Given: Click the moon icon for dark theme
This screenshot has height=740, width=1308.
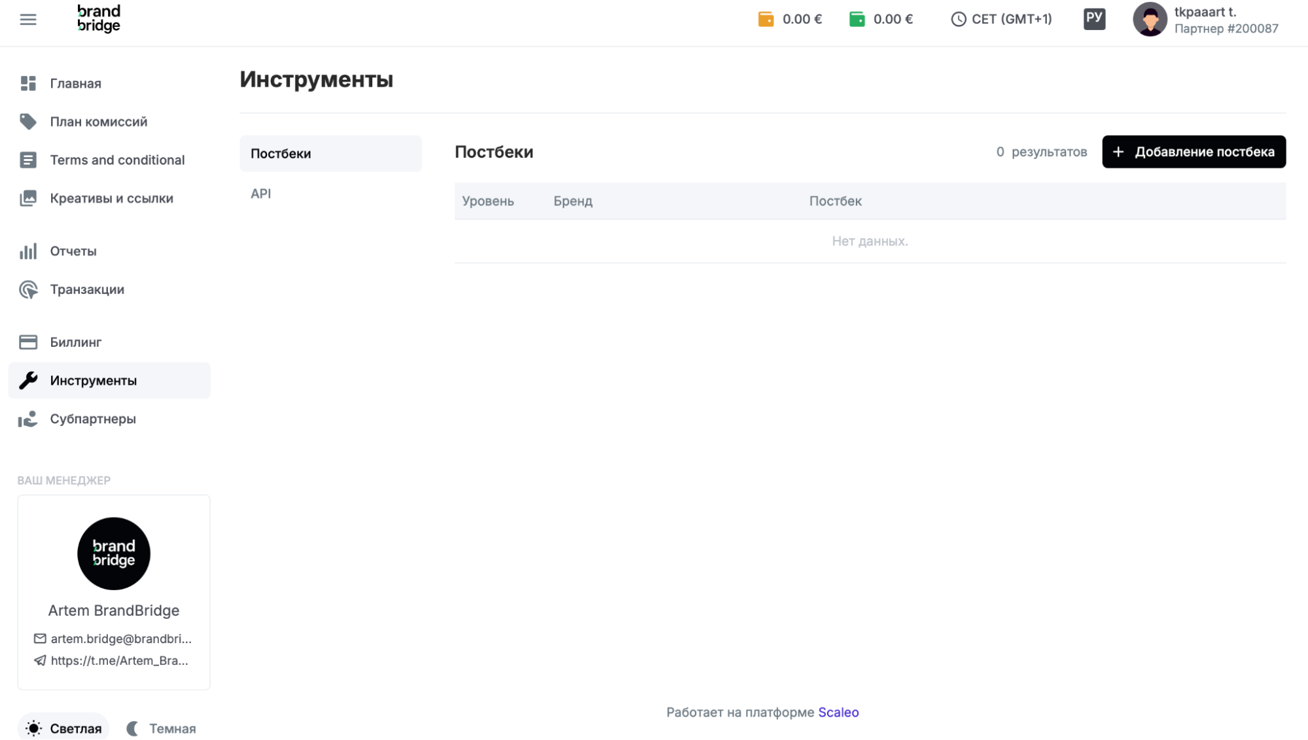Looking at the screenshot, I should (x=132, y=728).
